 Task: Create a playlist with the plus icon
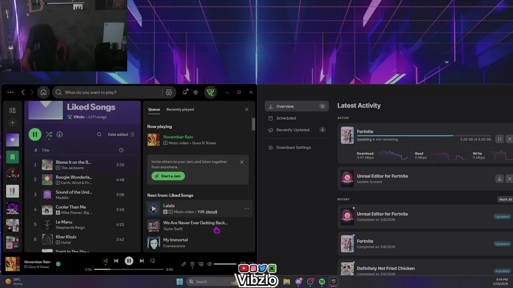(x=12, y=123)
